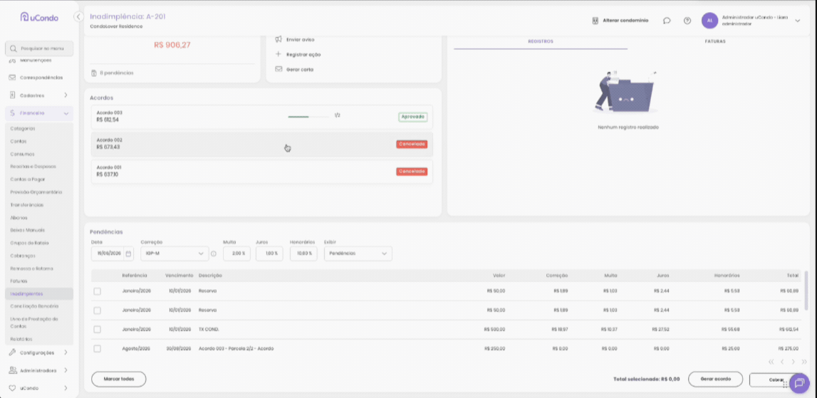Switch to the Faturas tab
Screen dimensions: 817x398
[715, 41]
